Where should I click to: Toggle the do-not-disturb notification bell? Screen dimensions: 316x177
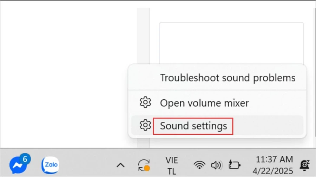[x=305, y=165]
